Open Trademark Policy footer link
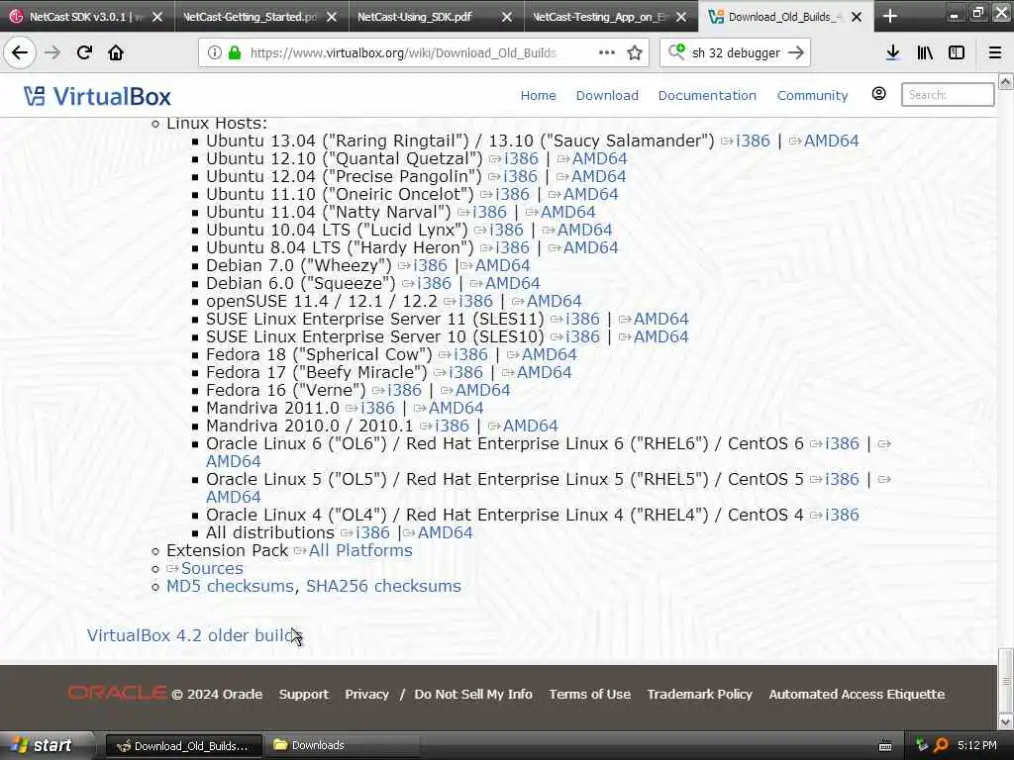This screenshot has height=760, width=1014. pos(700,694)
